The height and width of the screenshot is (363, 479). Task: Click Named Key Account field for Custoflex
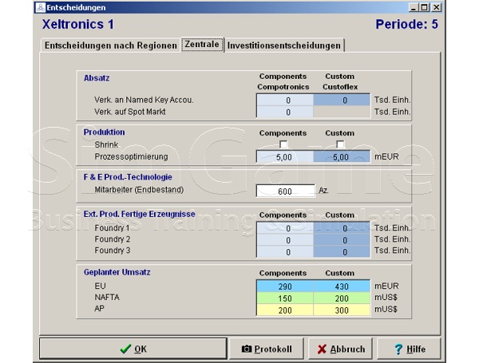point(342,101)
